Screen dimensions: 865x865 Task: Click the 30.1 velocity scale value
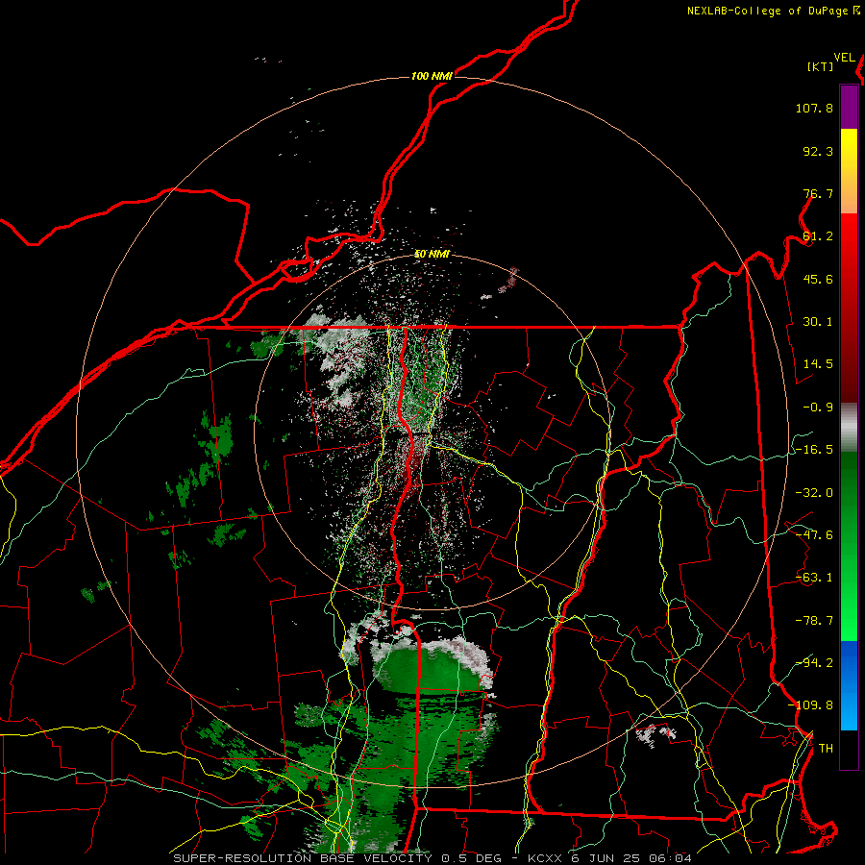click(818, 322)
